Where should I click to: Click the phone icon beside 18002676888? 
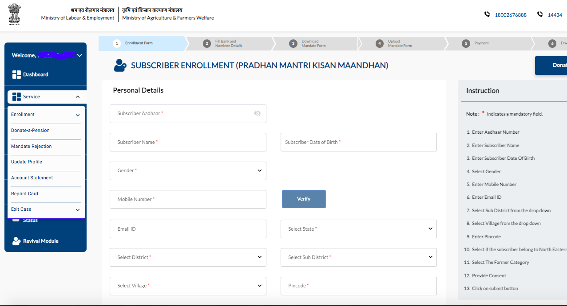487,14
